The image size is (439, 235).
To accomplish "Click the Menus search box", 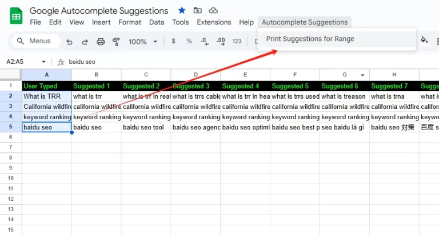I will pos(36,41).
